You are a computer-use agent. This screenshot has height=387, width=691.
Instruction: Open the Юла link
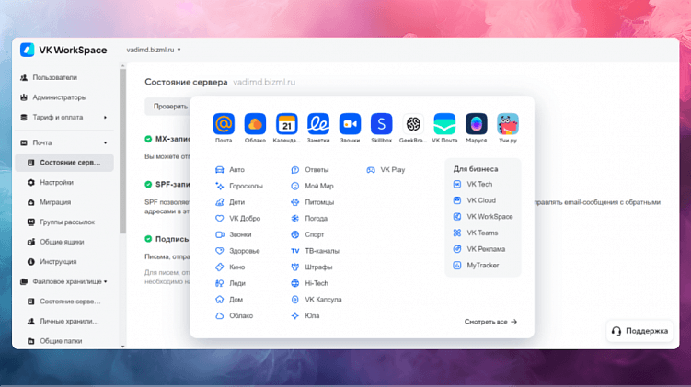[312, 315]
